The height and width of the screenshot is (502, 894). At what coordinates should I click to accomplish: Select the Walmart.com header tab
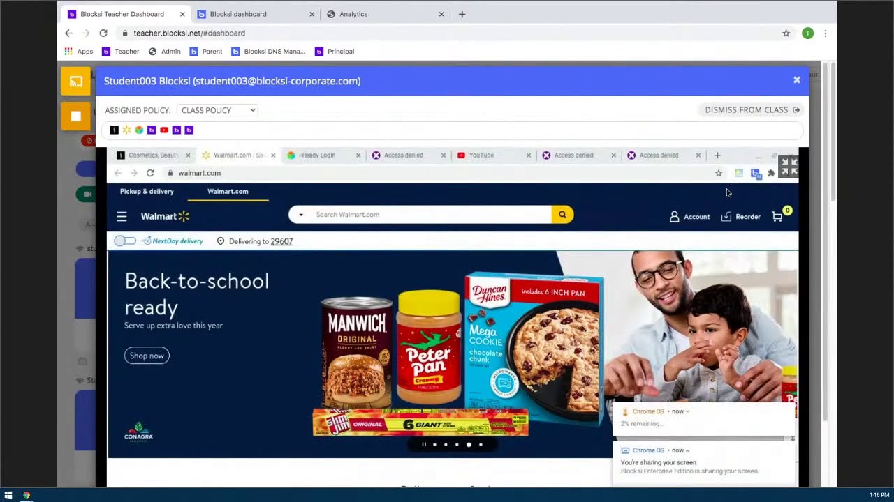coord(228,191)
